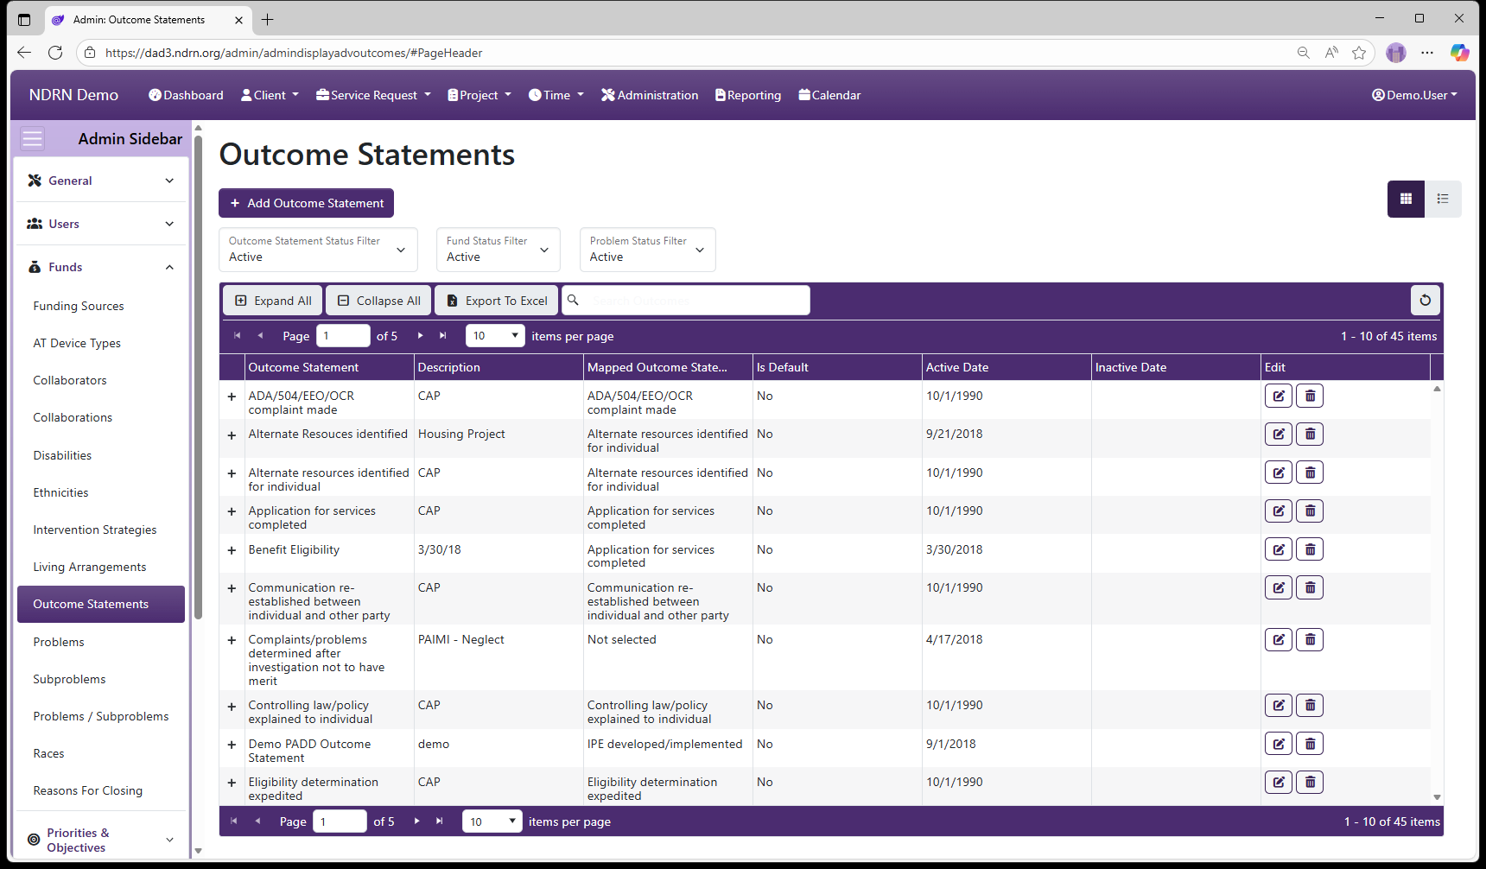Expand the Benefit Eligibility row details
This screenshot has width=1486, height=869.
point(232,550)
